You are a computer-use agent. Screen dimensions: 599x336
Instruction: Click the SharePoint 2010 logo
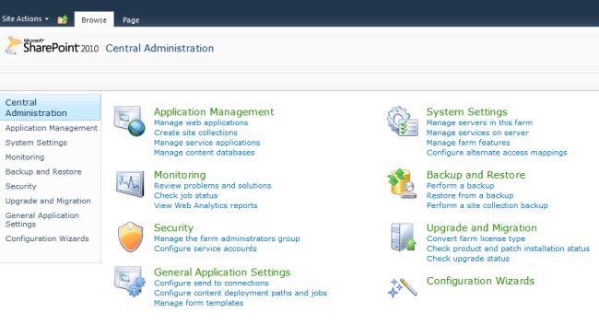click(52, 46)
